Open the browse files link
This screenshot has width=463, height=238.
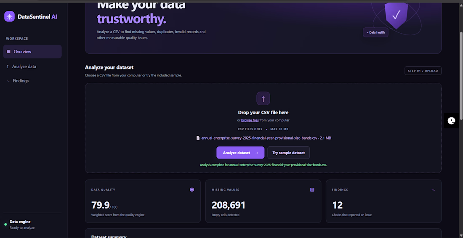click(250, 120)
